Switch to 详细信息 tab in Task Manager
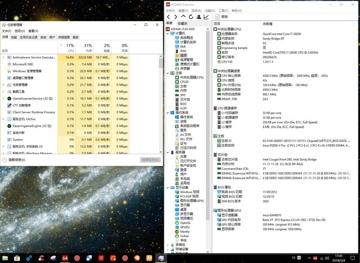Viewport: 360px width, 263px height. pos(64,37)
